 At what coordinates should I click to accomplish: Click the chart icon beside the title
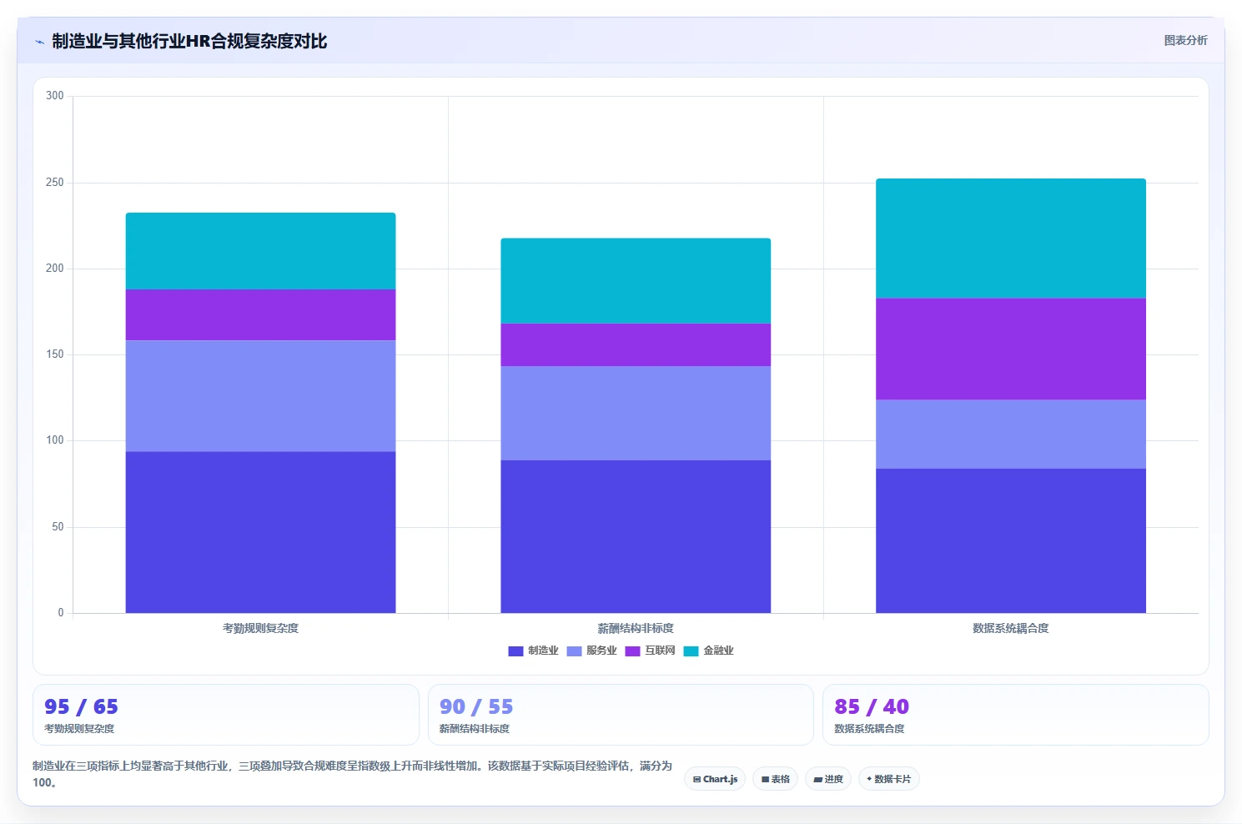(39, 42)
